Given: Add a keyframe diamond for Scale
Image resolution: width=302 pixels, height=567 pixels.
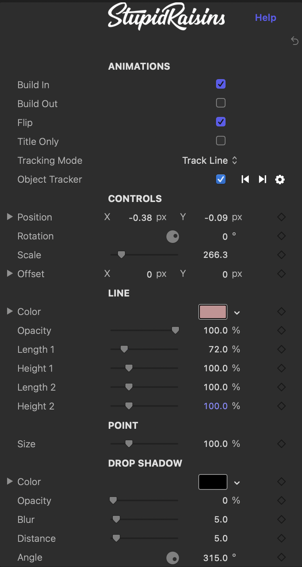Looking at the screenshot, I should coord(281,255).
